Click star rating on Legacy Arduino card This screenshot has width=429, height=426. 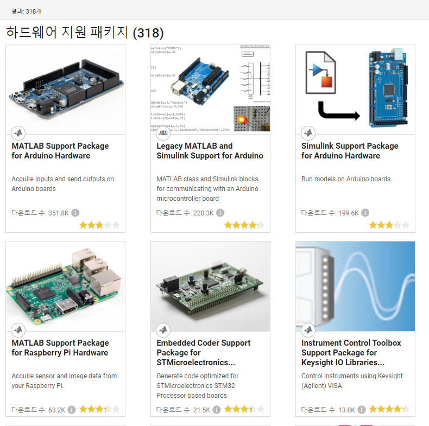(x=244, y=225)
